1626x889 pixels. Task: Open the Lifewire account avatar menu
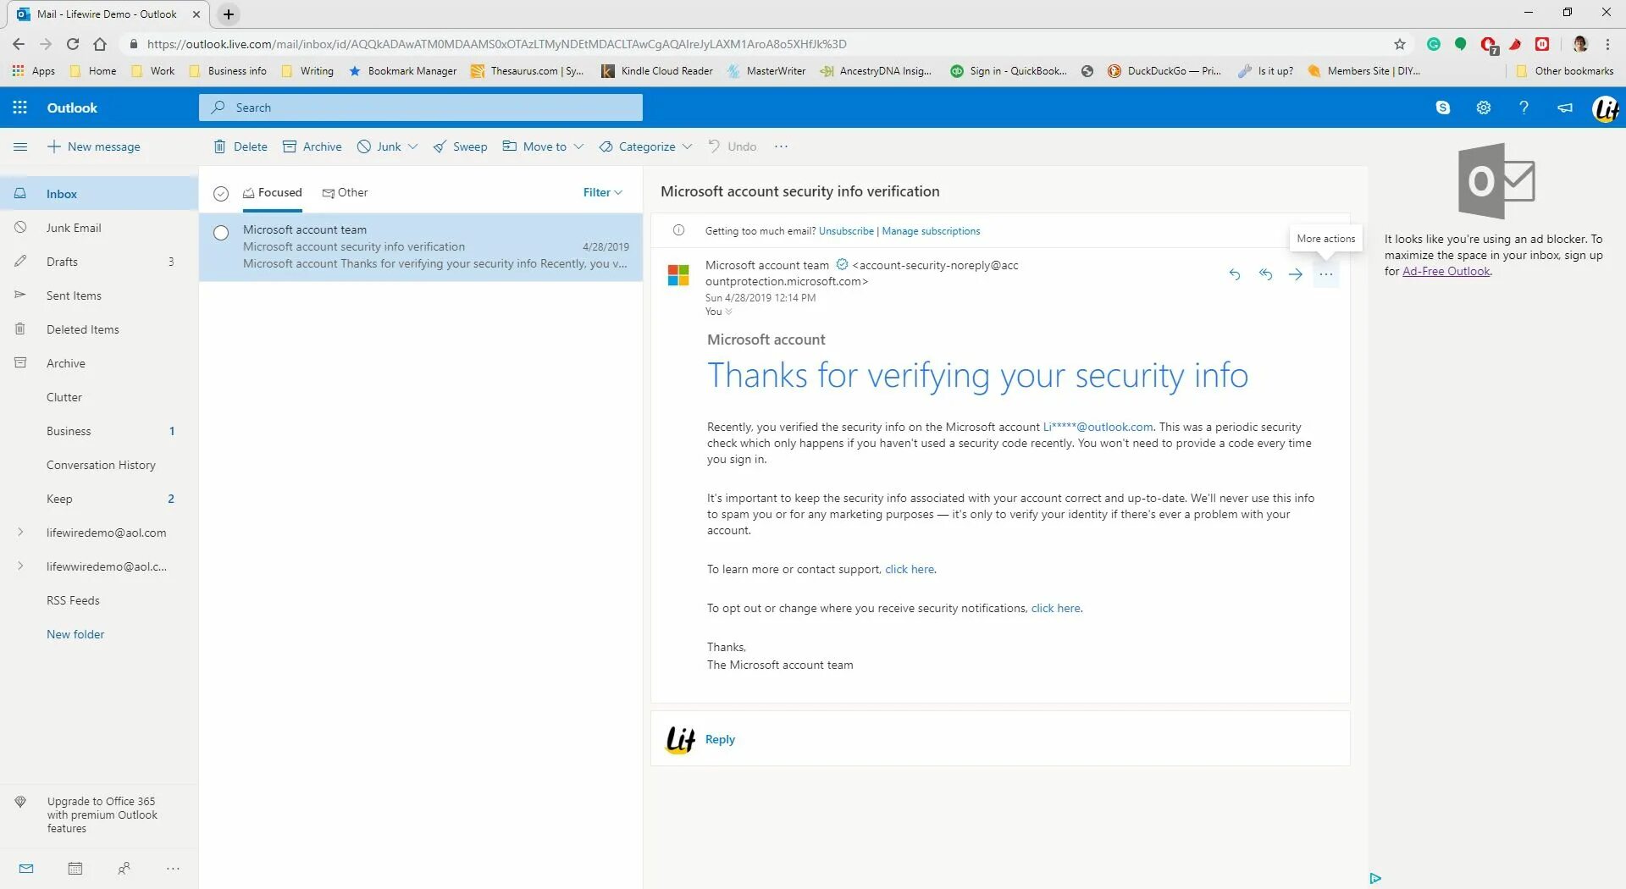pos(1606,108)
